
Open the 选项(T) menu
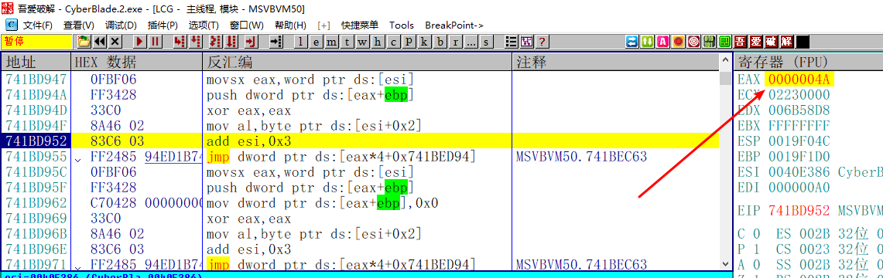(x=204, y=25)
